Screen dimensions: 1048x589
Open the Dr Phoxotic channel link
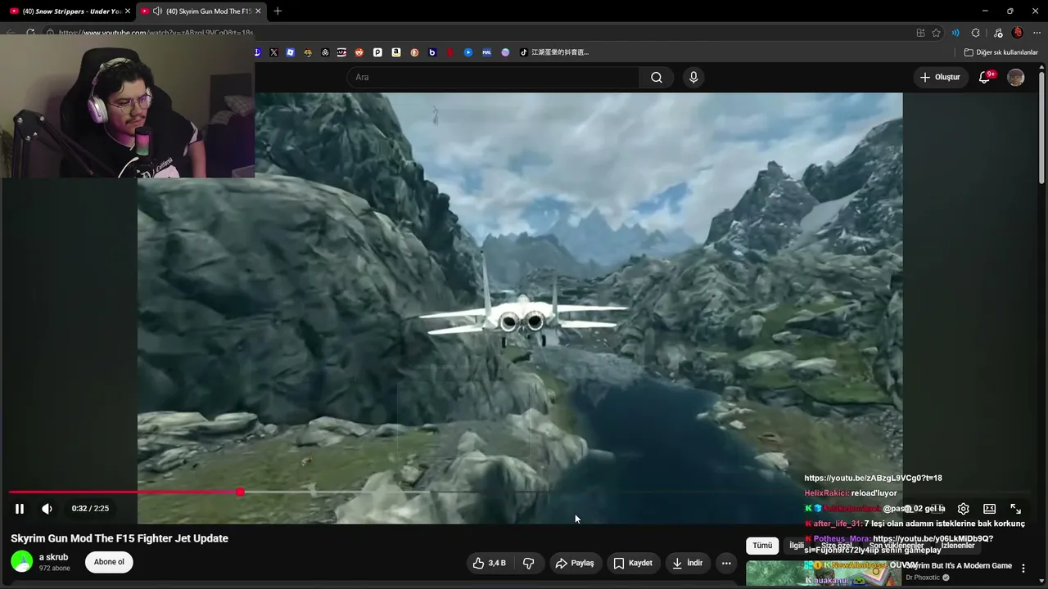(923, 578)
